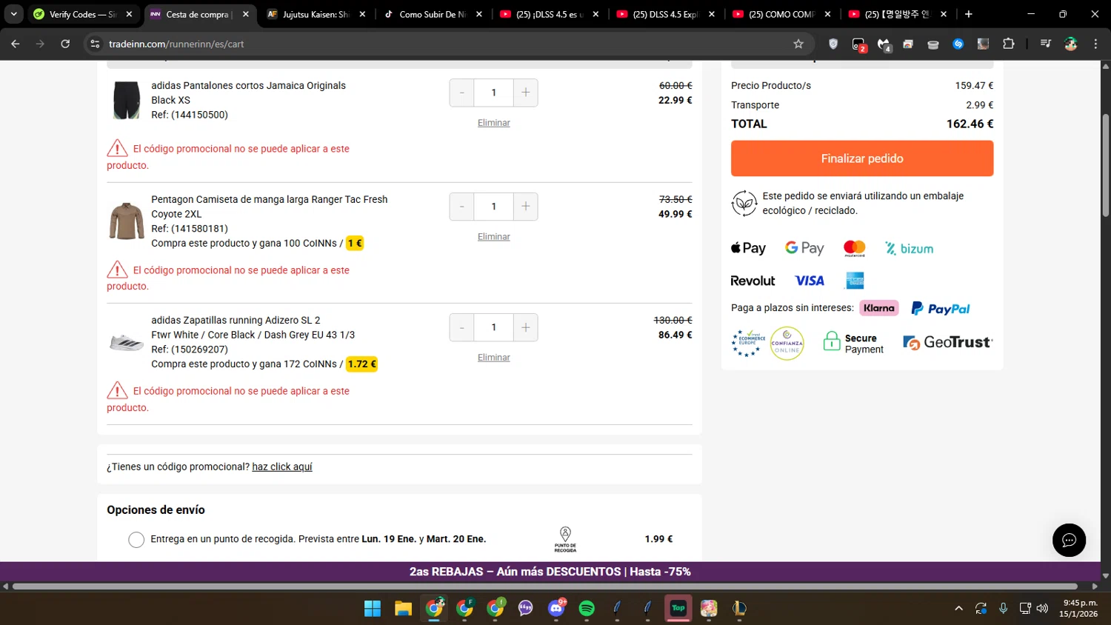
Task: Click the Adizero SL 2 quantity field
Action: 493,327
